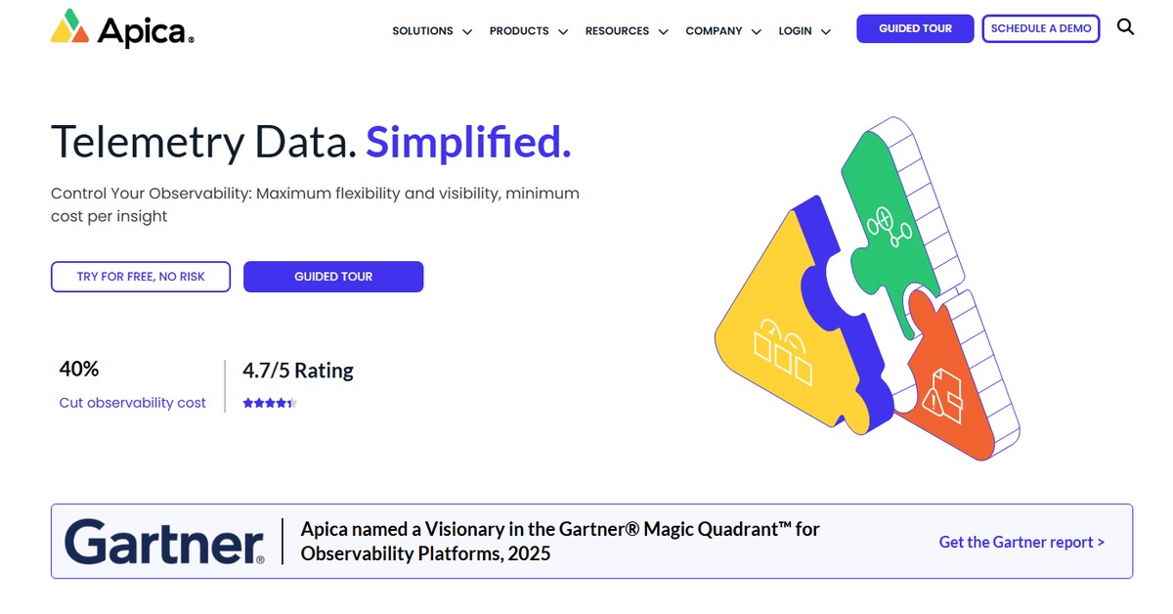
Task: Click the star rating icons
Action: pos(269,403)
